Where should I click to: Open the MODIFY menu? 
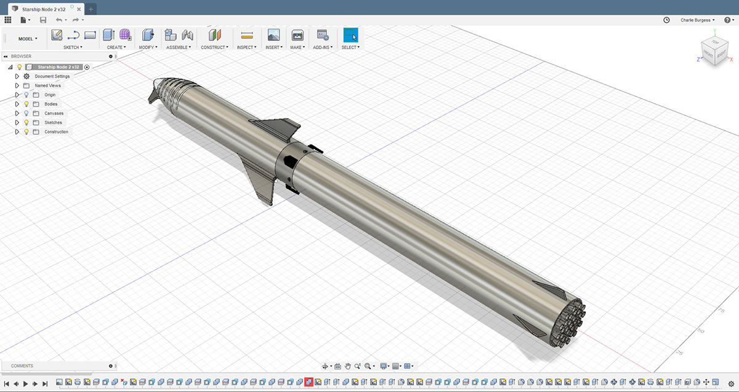[x=148, y=47]
